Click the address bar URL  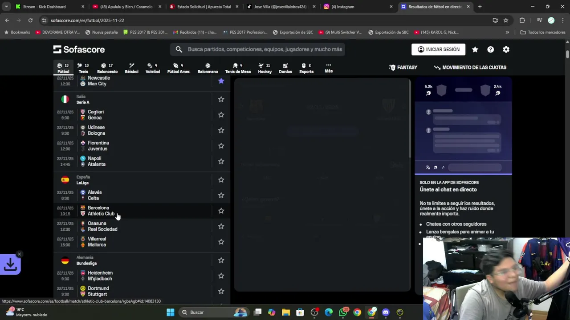pyautogui.click(x=87, y=20)
